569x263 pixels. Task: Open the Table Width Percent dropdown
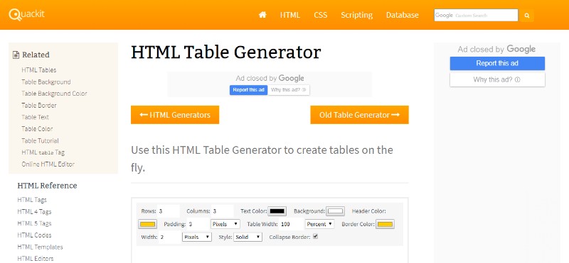(x=319, y=224)
